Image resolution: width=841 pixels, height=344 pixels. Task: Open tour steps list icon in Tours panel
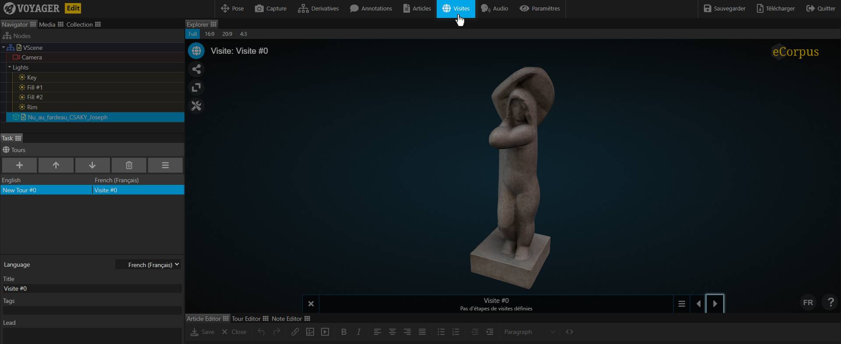tap(165, 165)
